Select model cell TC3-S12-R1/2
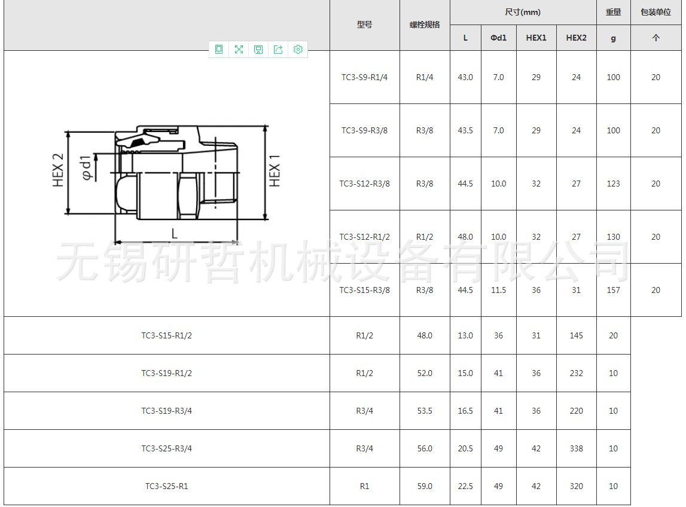The height and width of the screenshot is (507, 686). (x=364, y=237)
